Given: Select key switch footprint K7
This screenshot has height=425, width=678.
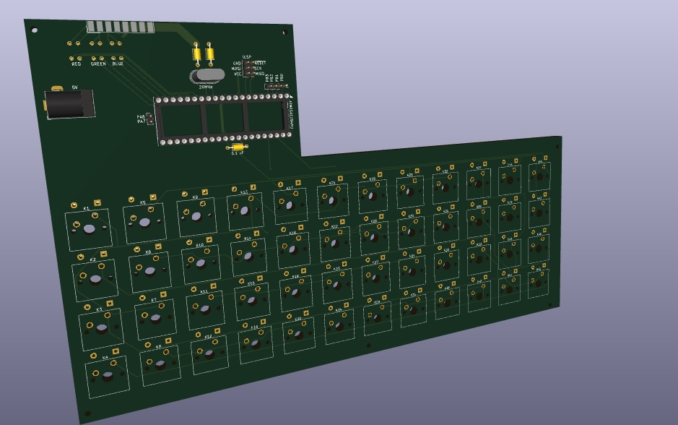Looking at the screenshot, I should (155, 319).
